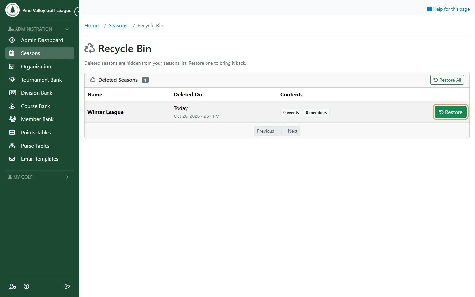Click the Deleted On column header
This screenshot has height=297, width=475.
(188, 94)
